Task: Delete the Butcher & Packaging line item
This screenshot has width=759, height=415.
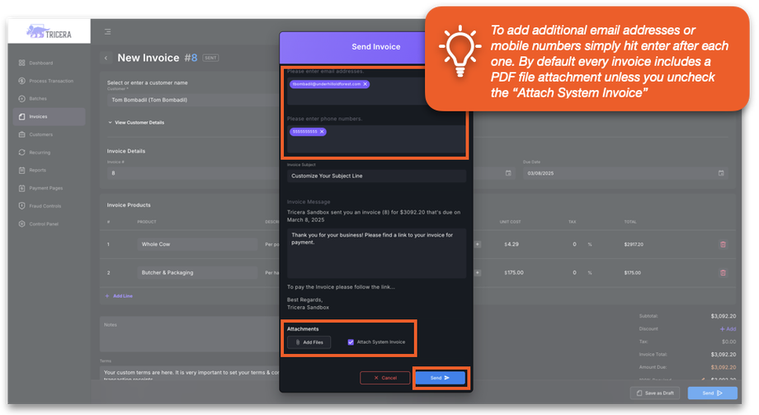Action: 723,273
